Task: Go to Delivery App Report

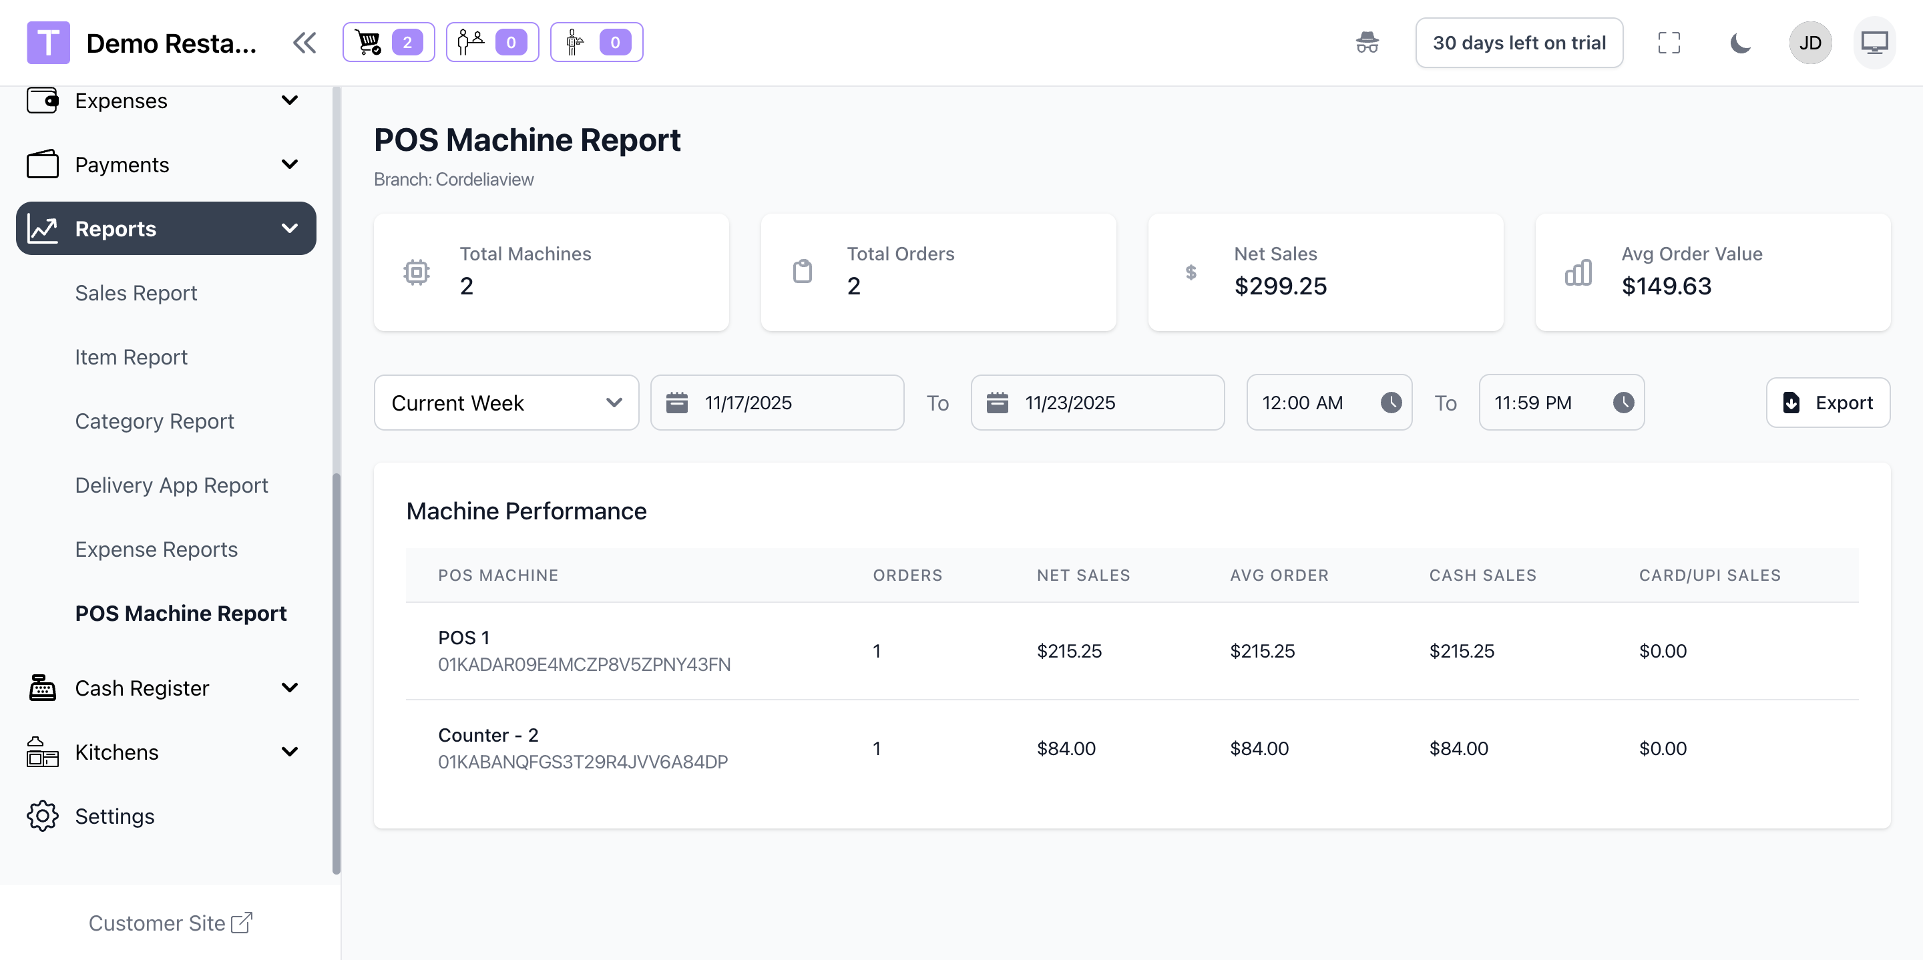Action: click(x=171, y=485)
